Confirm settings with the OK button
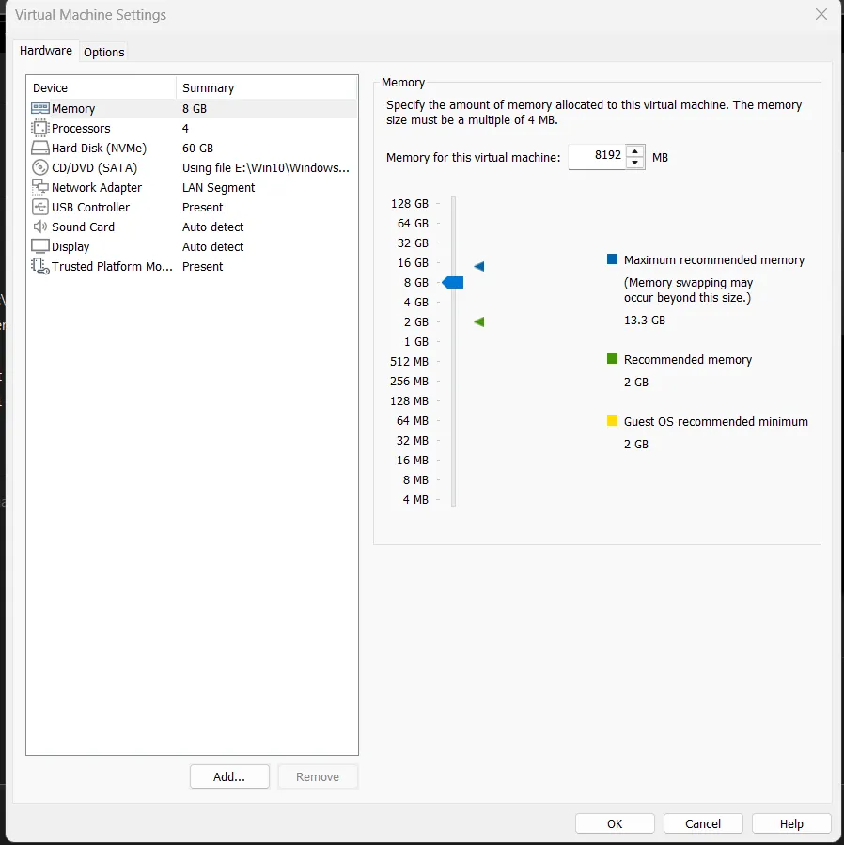Image resolution: width=844 pixels, height=845 pixels. [x=615, y=823]
